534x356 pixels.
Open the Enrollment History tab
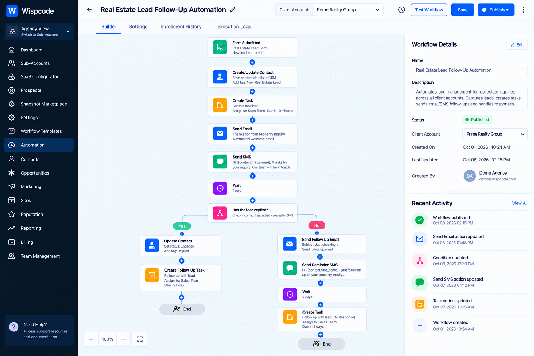point(181,27)
